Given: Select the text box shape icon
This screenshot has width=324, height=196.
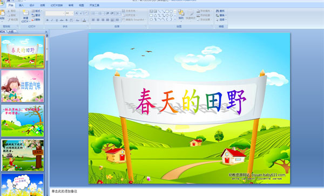Looking at the screenshot, I should coord(151,11).
